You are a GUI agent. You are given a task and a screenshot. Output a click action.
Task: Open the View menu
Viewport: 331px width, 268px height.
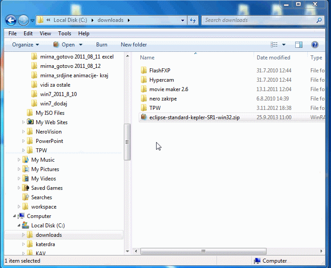(x=45, y=33)
